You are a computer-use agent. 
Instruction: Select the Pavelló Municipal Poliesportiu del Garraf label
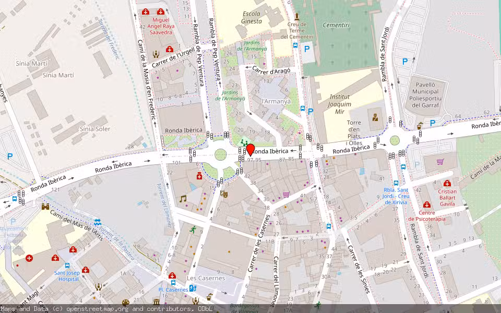[x=425, y=95]
